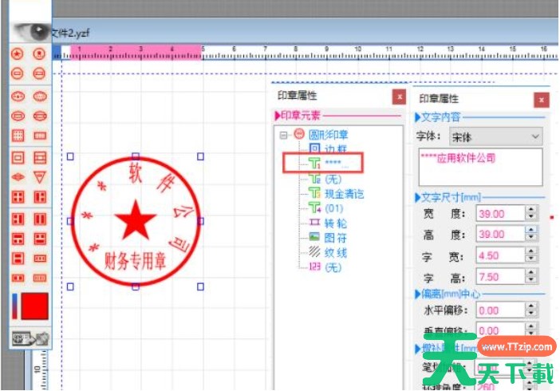Click the text box containing ****应用软件公司
This screenshot has height=391, width=560.
pos(479,166)
